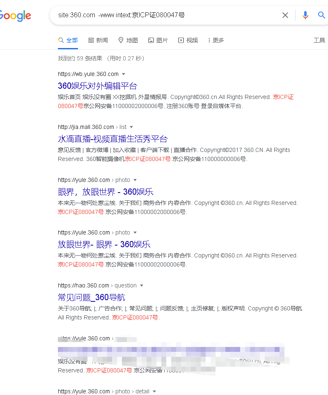Switch to the 地图 tab
The height and width of the screenshot is (395, 328).
128,40
